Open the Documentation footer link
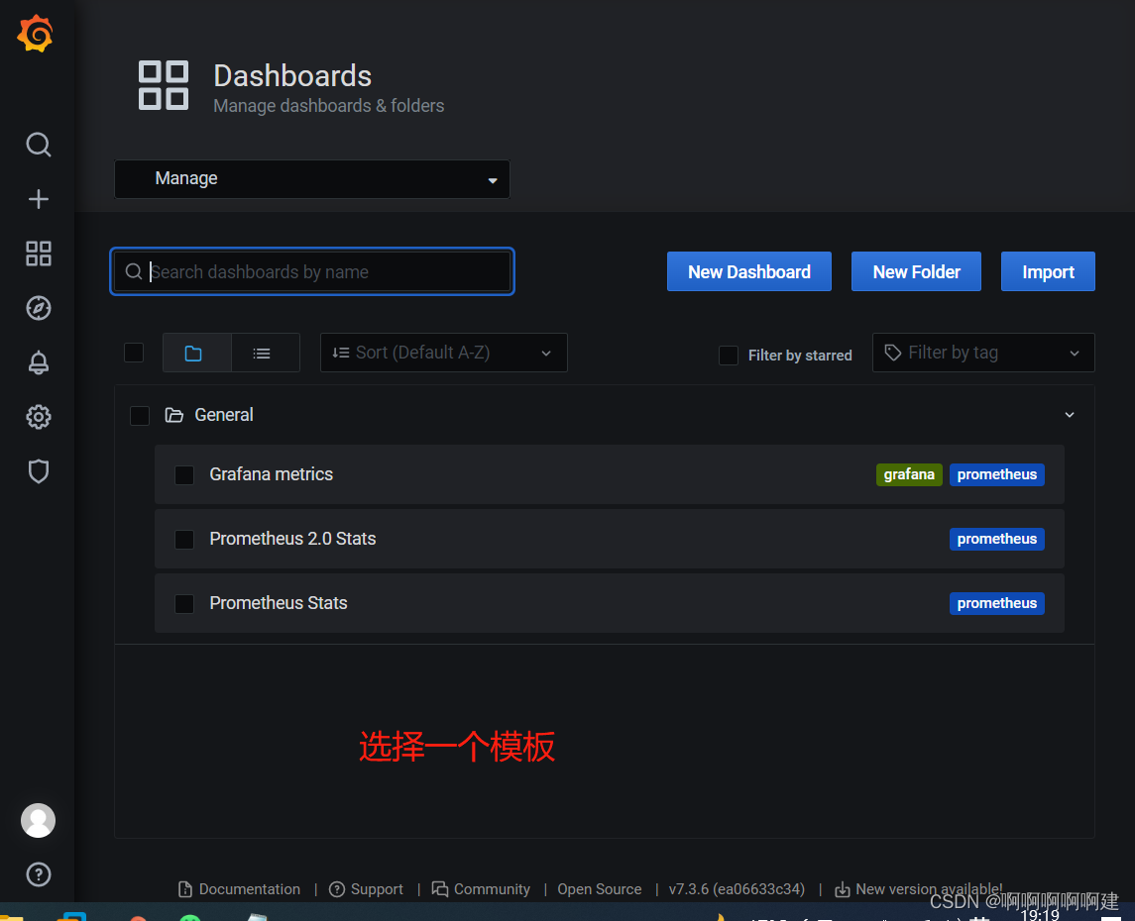Screen dimensions: 1135x921 pos(249,889)
